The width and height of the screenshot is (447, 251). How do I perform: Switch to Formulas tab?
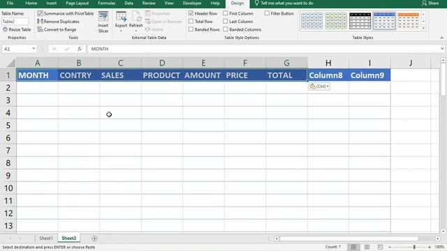107,3
